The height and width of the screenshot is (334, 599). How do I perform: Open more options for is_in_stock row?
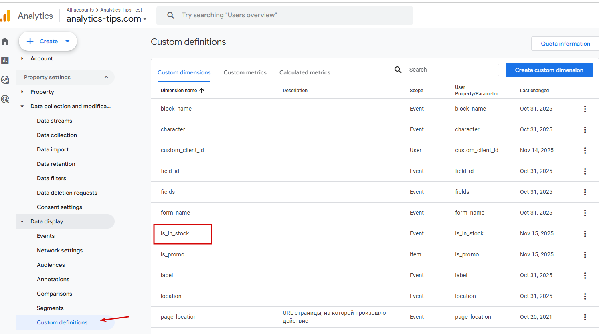[x=585, y=234]
